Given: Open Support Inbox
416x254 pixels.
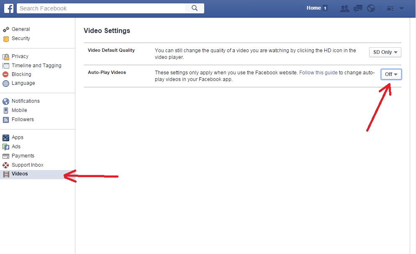Looking at the screenshot, I should 27,165.
